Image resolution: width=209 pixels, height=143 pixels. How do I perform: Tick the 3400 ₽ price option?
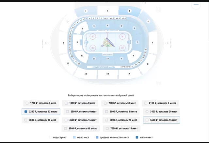(147, 112)
